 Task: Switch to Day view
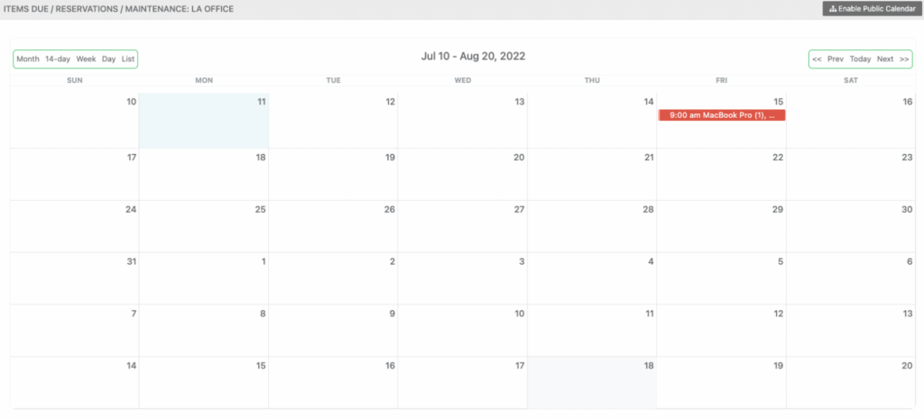(x=109, y=59)
